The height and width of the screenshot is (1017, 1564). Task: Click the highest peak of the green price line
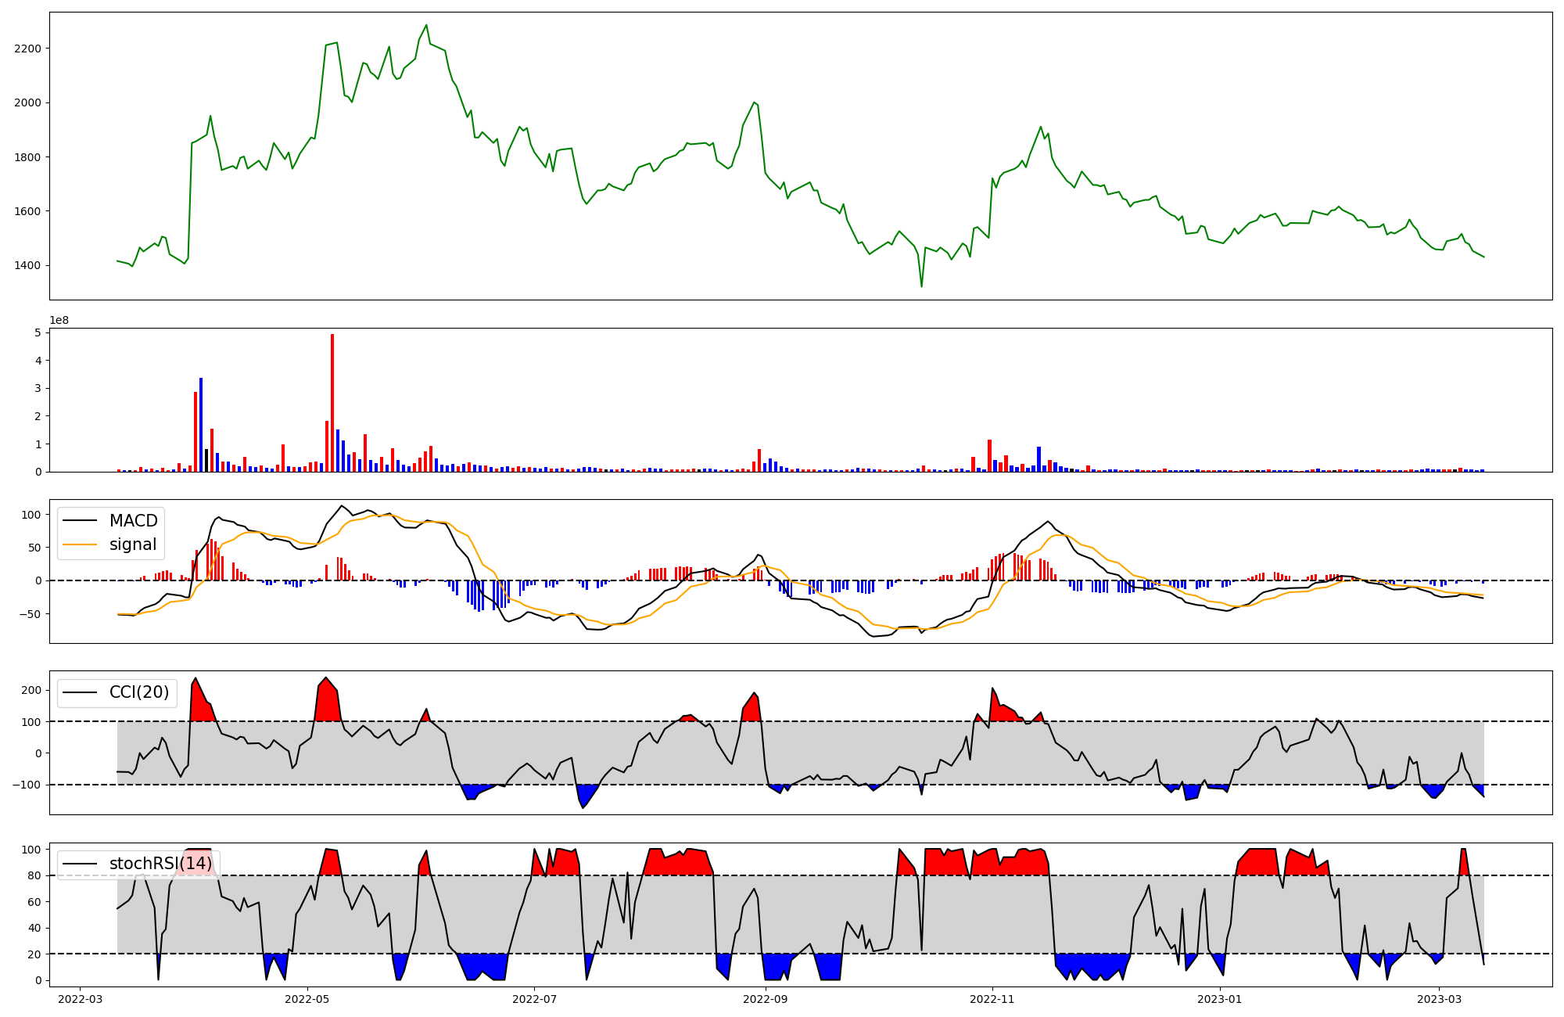point(426,25)
